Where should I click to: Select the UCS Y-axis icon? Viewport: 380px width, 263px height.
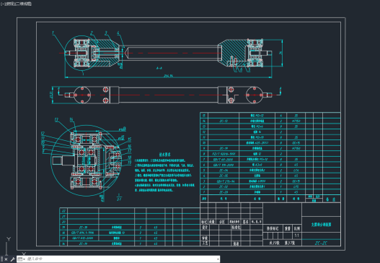[x=9, y=239]
